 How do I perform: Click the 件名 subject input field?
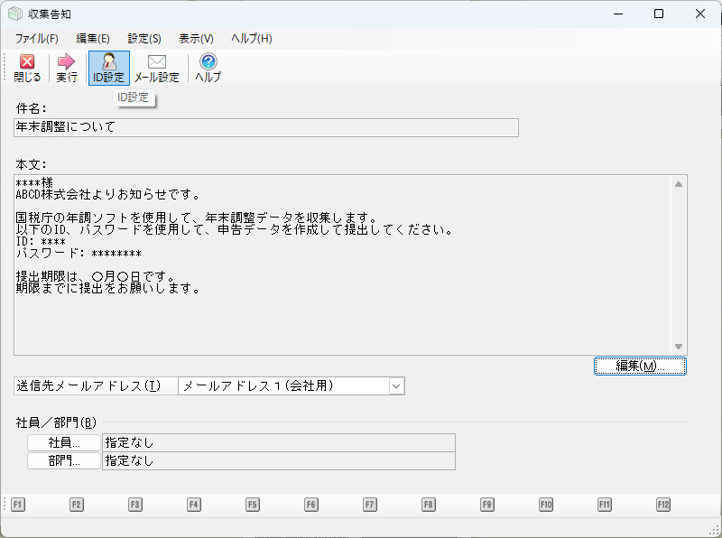pos(266,127)
